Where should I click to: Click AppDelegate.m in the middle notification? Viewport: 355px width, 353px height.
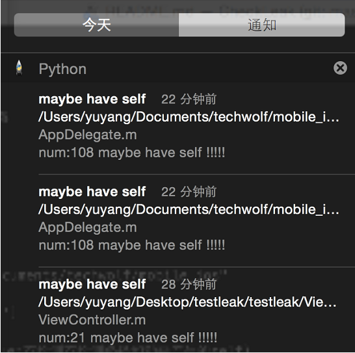click(x=88, y=228)
